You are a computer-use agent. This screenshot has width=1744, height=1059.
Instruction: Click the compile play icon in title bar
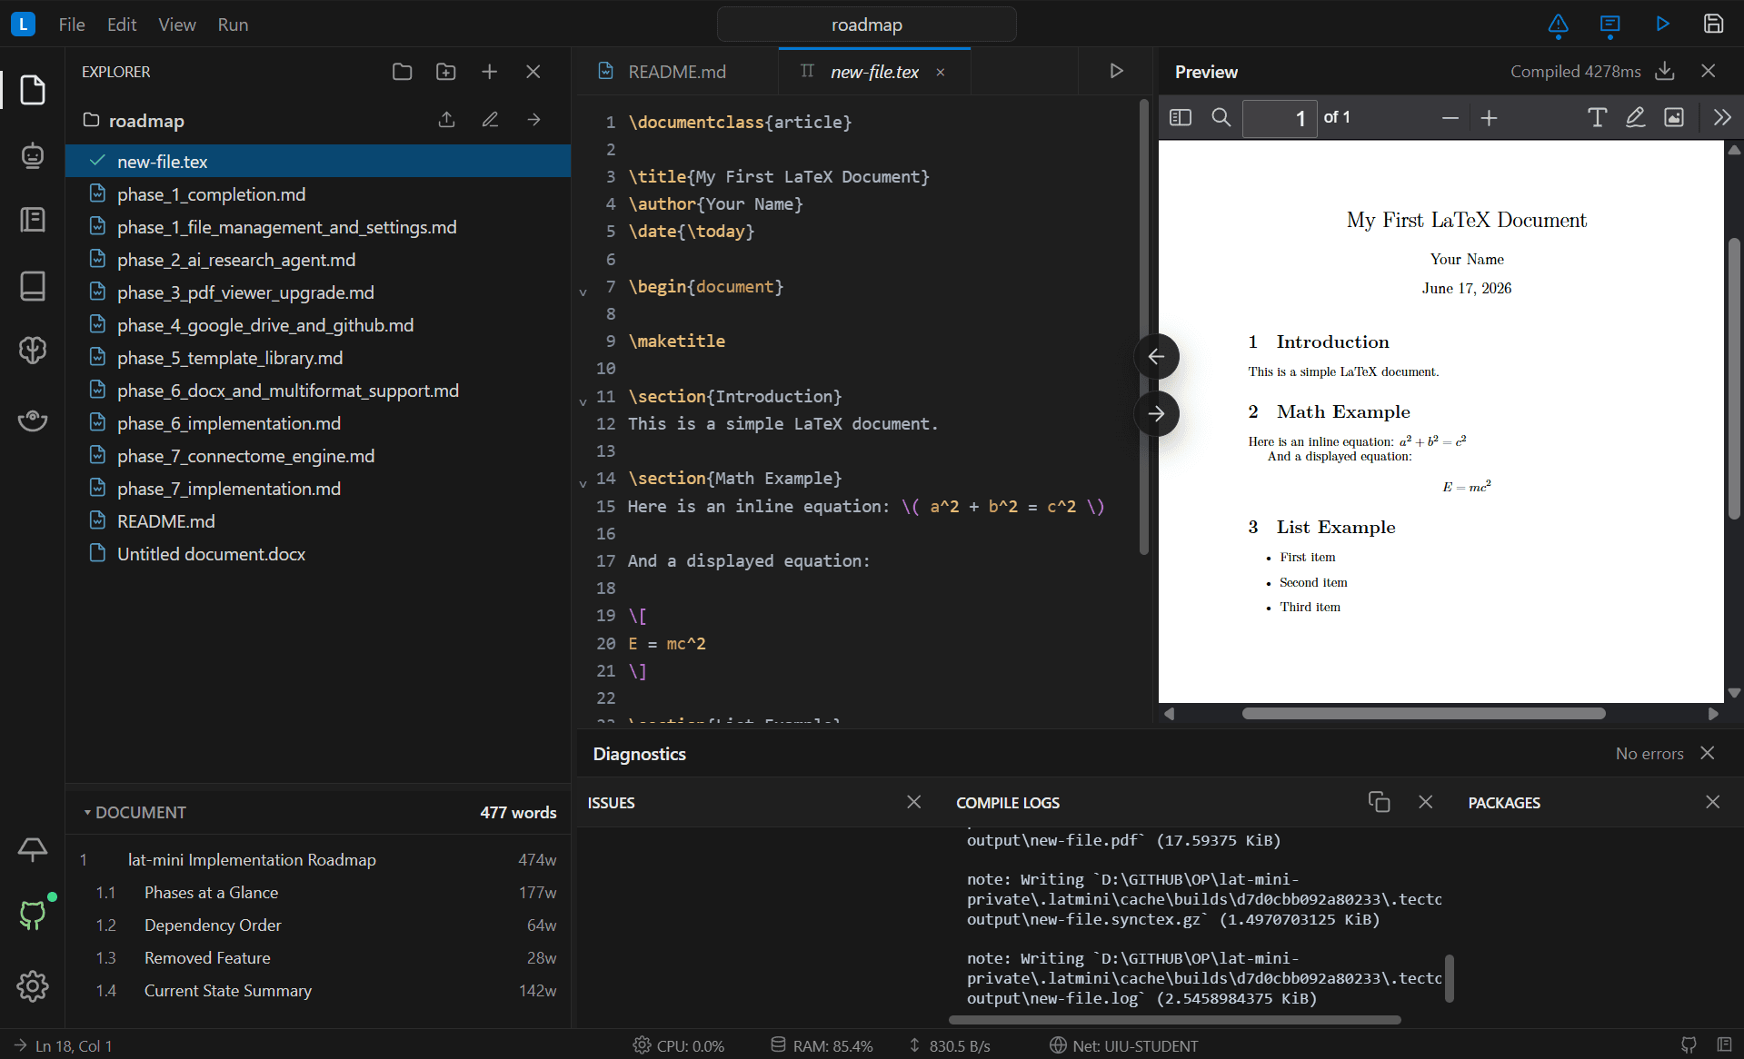coord(1662,25)
